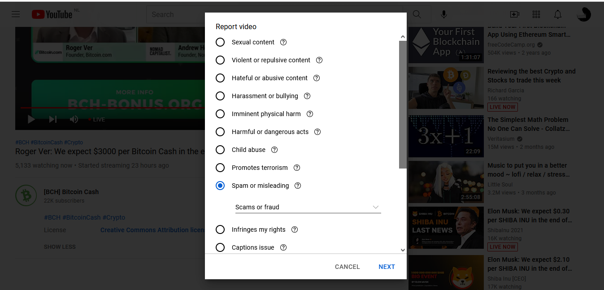The width and height of the screenshot is (604, 290).
Task: Click the freeCodeCamp.org channel name
Action: (x=511, y=45)
